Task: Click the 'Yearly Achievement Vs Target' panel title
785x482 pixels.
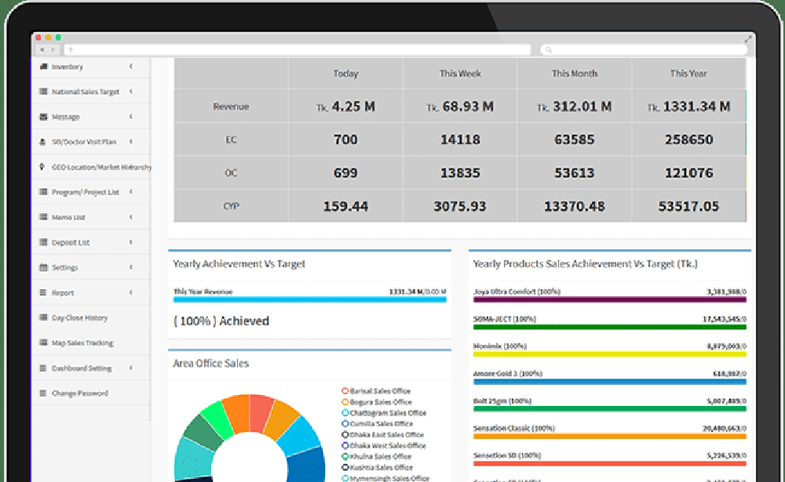Action: click(239, 264)
